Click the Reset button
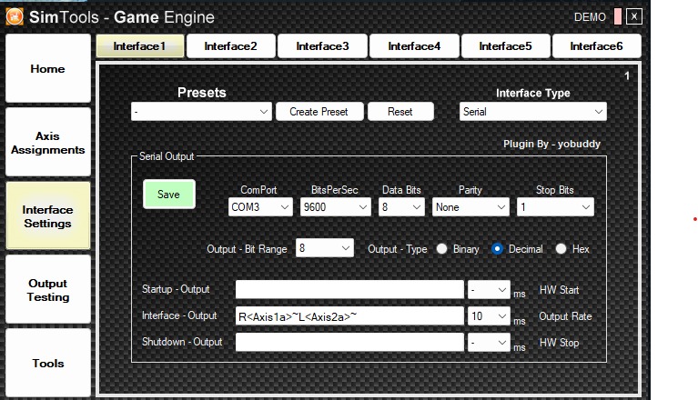The image size is (698, 400). pos(400,112)
